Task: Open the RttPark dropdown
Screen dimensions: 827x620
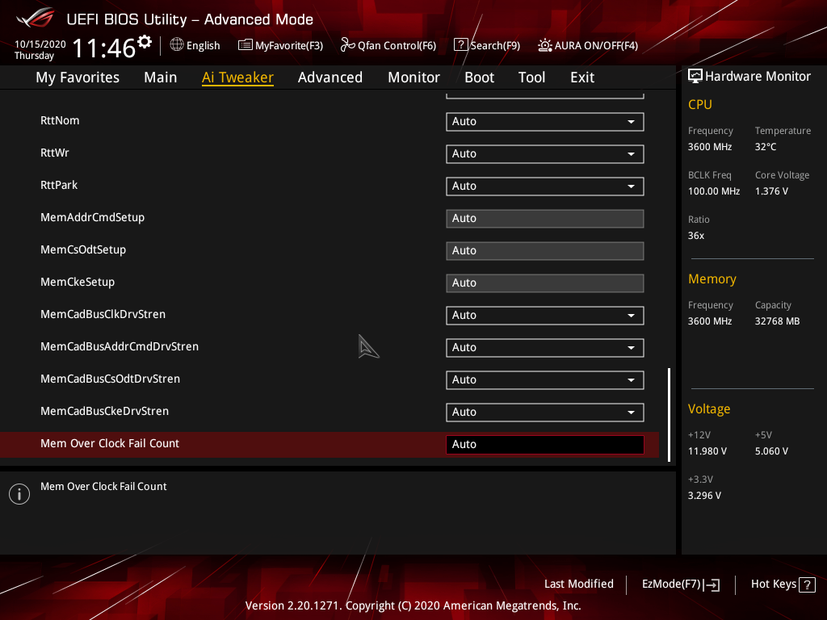Action: tap(545, 186)
